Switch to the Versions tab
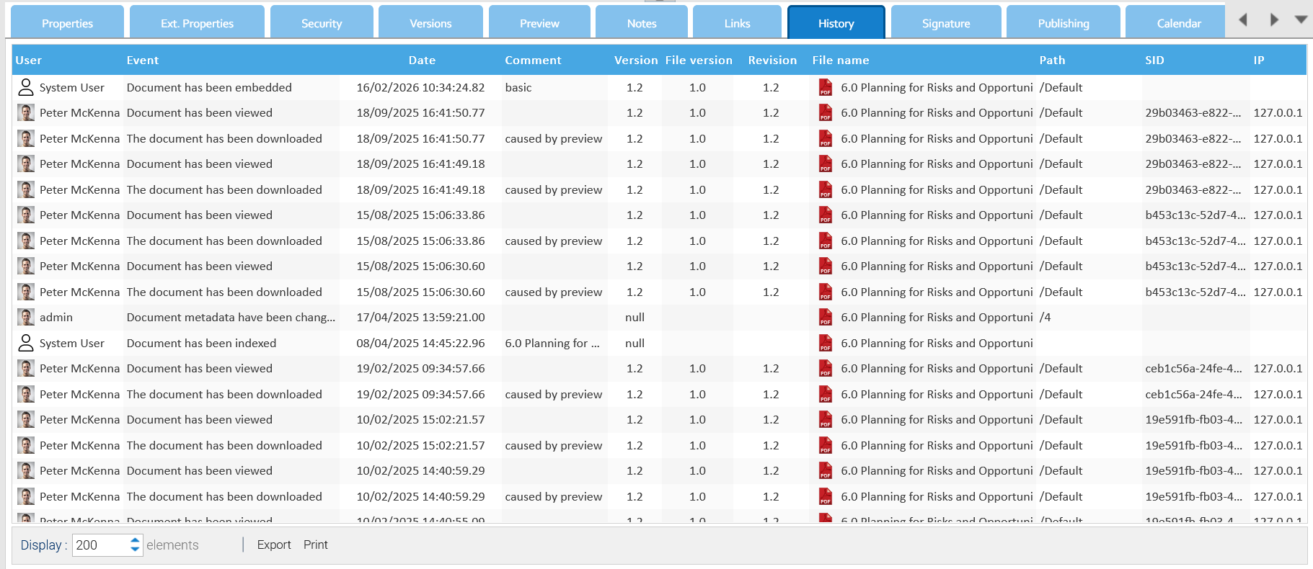 [430, 23]
